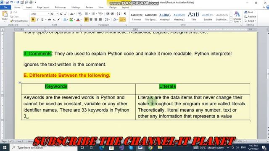Justify the paragraph text
This screenshot has height=151, width=269.
(100, 20)
